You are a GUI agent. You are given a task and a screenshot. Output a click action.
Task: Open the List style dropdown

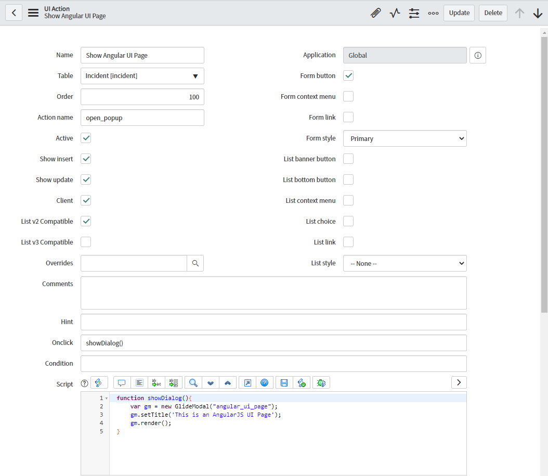click(405, 263)
